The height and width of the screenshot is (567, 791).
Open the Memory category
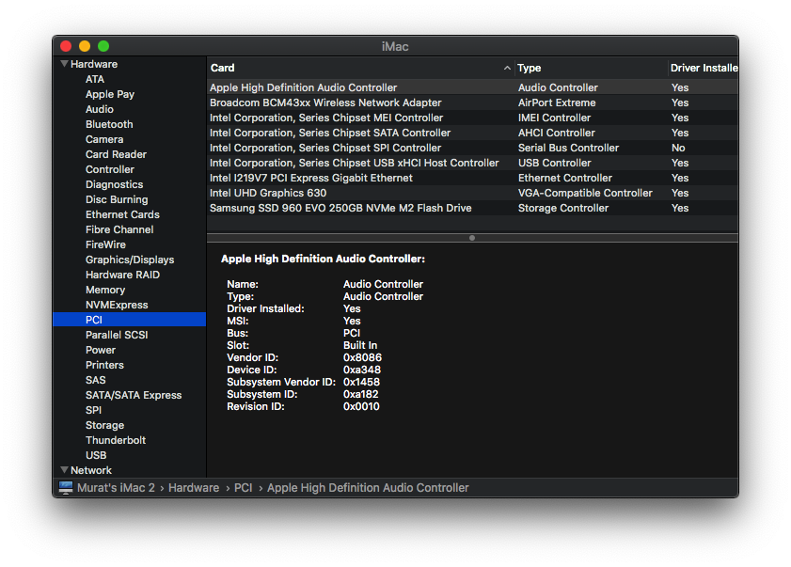click(x=105, y=290)
